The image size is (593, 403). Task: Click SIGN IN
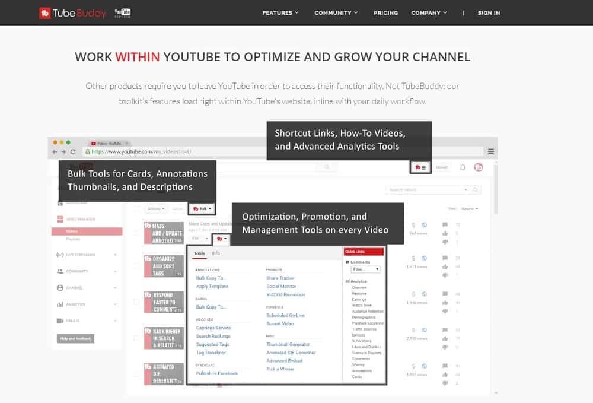click(x=489, y=13)
